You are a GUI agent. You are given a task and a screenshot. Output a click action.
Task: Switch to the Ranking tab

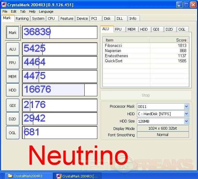tap(22, 18)
